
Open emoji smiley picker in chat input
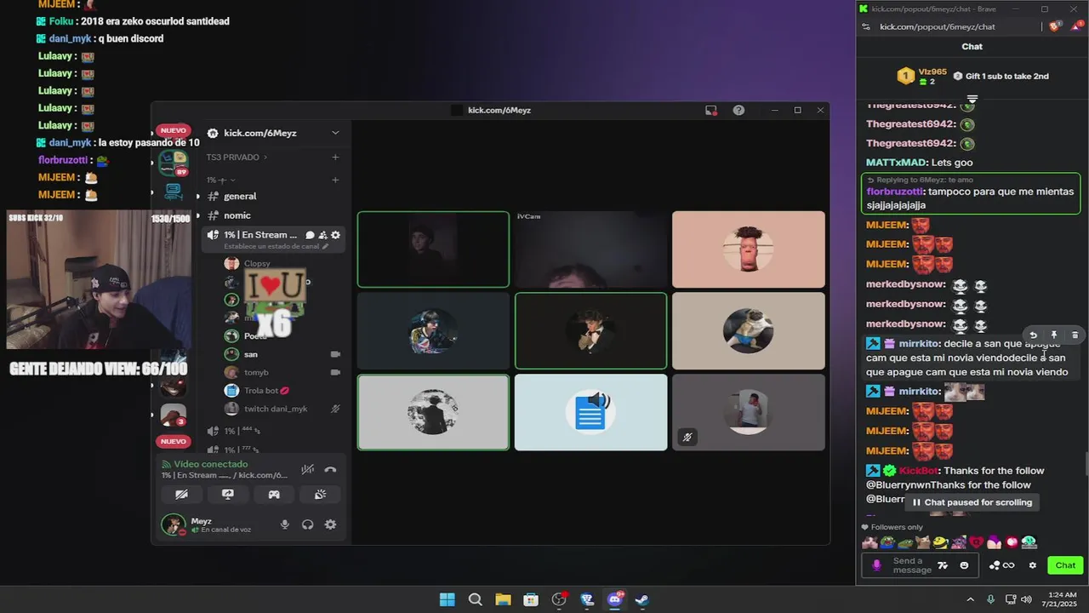964,565
